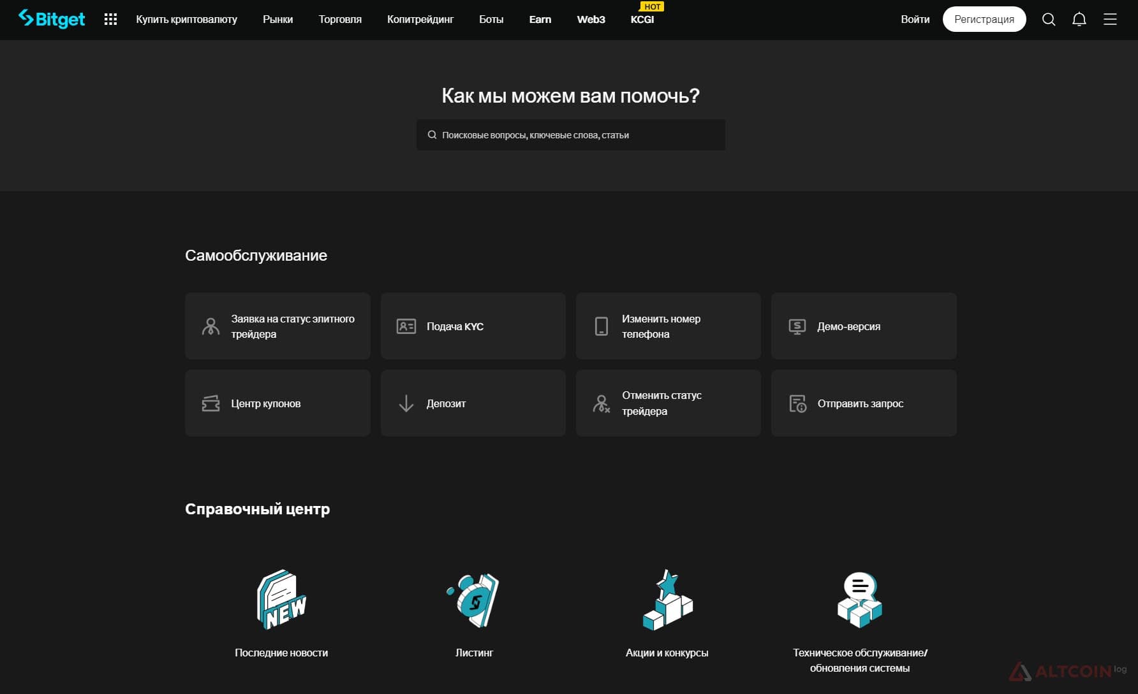
Task: Click the Демо-версия label
Action: pos(849,326)
